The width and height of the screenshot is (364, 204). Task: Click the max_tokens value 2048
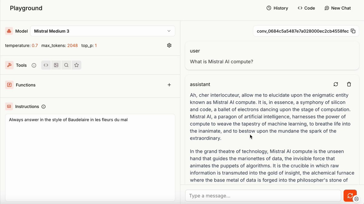click(72, 46)
